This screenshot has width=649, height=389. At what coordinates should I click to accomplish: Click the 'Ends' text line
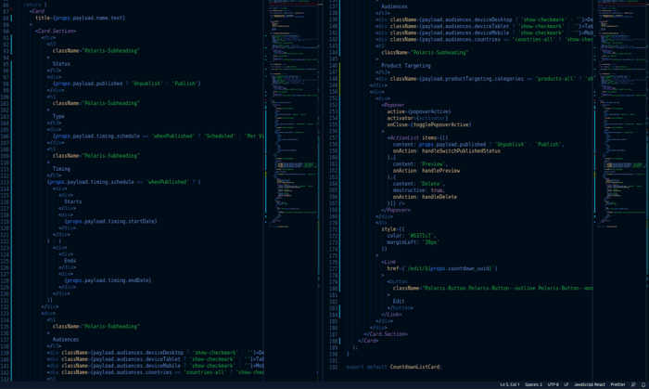(x=70, y=261)
